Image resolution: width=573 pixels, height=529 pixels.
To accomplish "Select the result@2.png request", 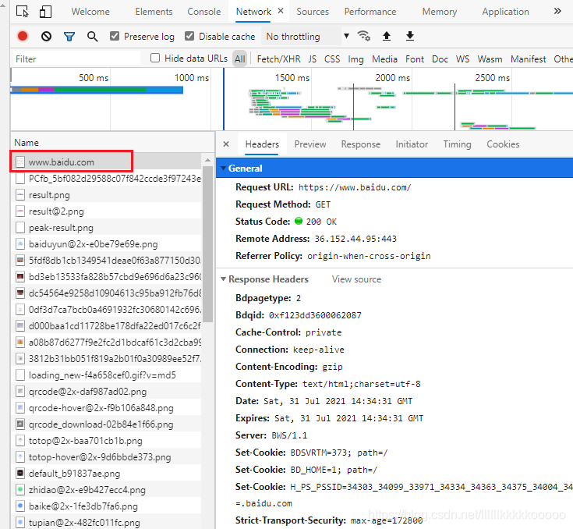I will point(107,211).
